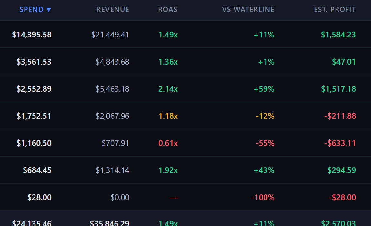Select the revenue value $707.91
Image resolution: width=371 pixels, height=226 pixels.
pyautogui.click(x=115, y=143)
